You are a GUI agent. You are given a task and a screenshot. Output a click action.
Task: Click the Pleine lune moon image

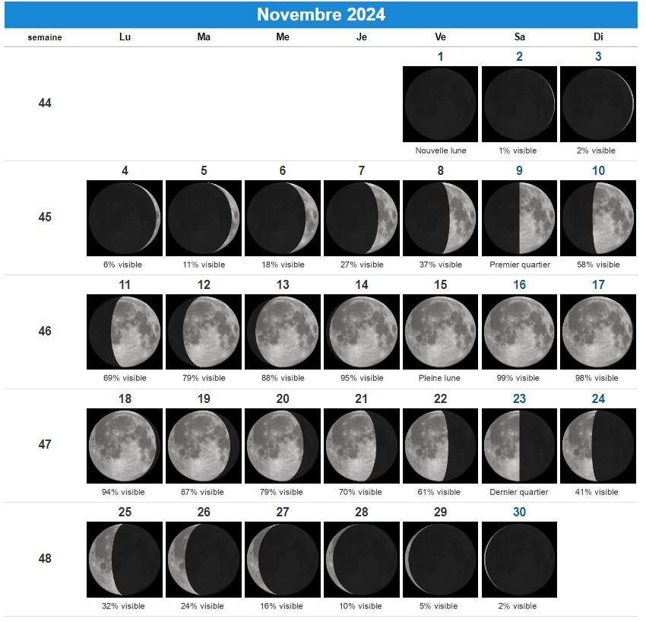440,332
